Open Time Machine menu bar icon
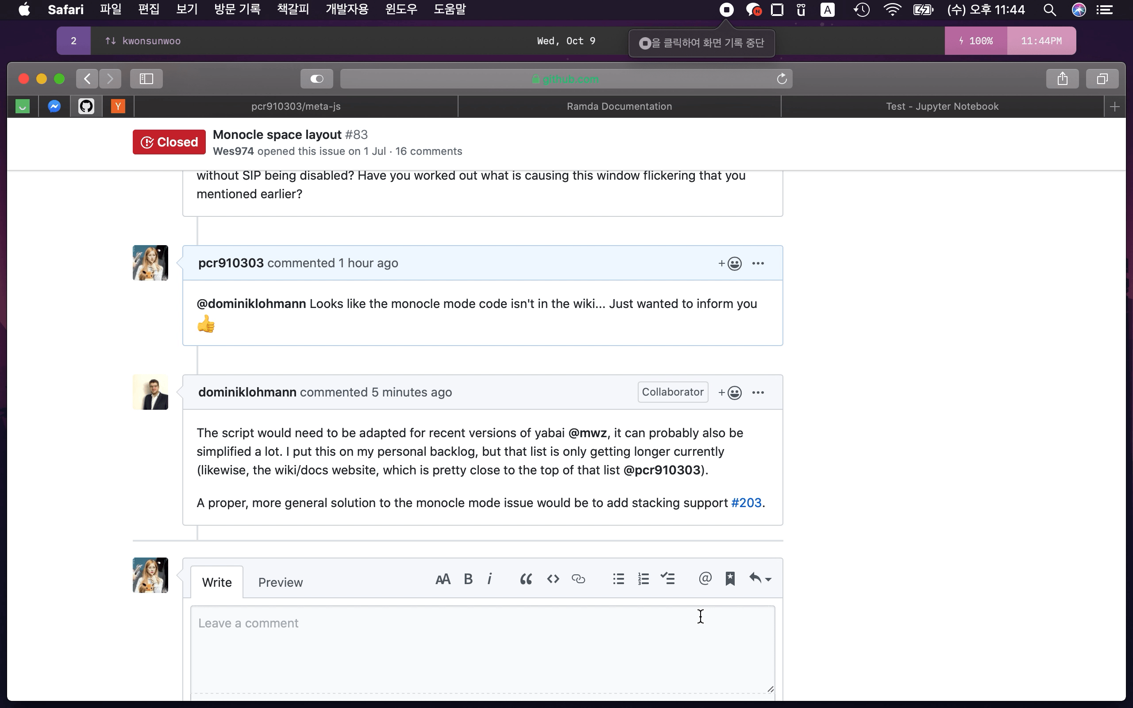Image resolution: width=1133 pixels, height=708 pixels. coord(861,9)
